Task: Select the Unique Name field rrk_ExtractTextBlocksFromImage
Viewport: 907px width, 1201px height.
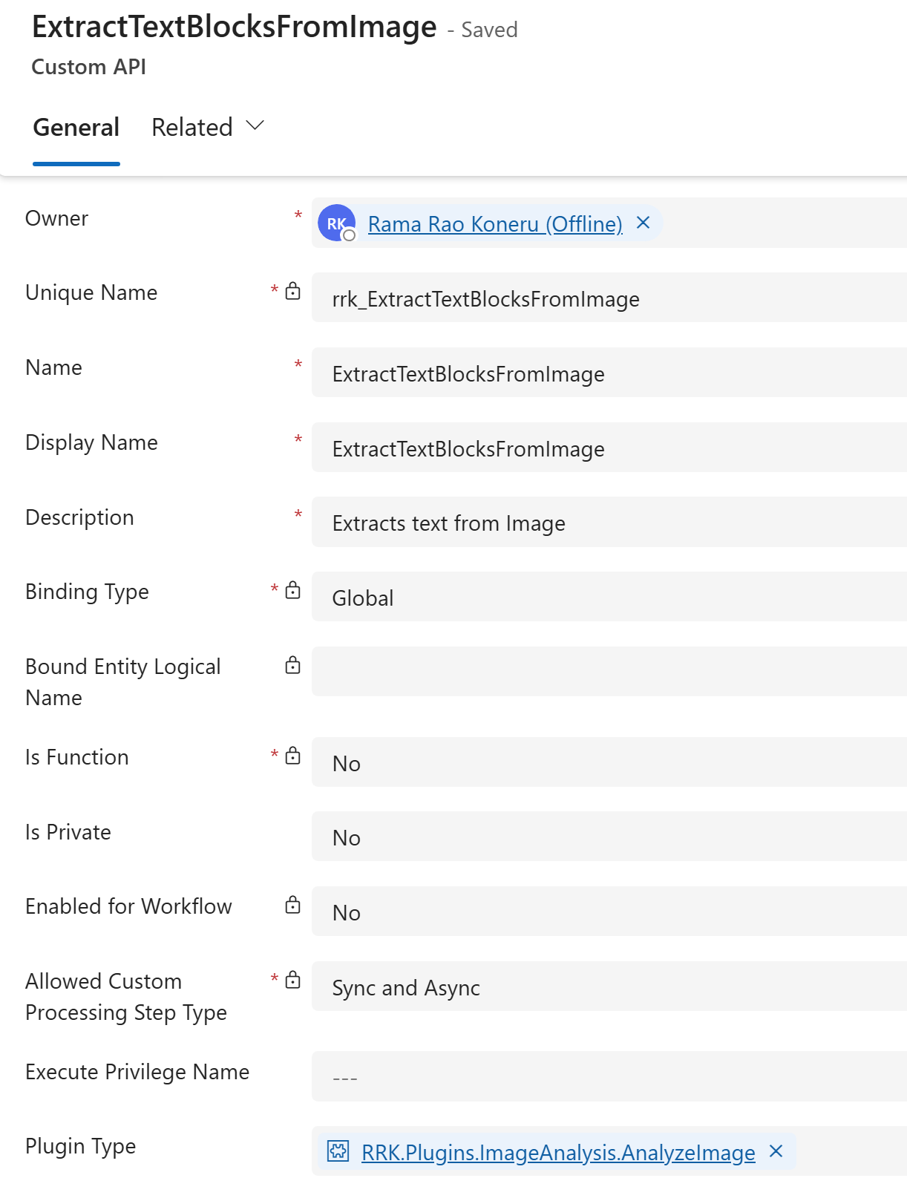Action: (609, 298)
